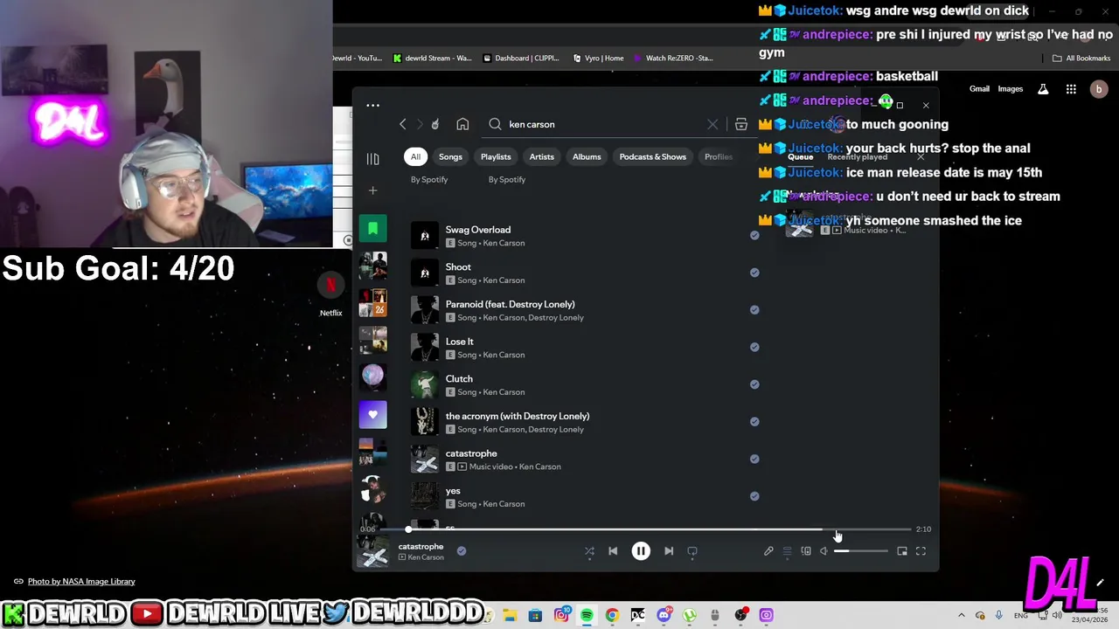Toggle saved check for Paranoid
The image size is (1119, 629).
click(x=754, y=310)
